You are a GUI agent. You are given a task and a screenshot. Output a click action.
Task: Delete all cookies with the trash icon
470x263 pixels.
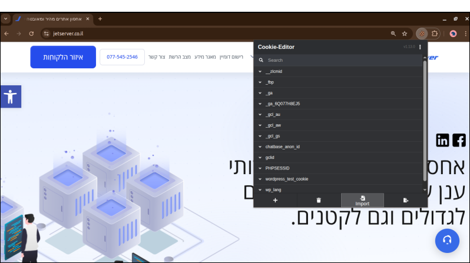[319, 200]
